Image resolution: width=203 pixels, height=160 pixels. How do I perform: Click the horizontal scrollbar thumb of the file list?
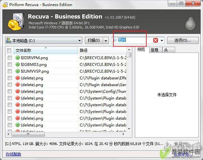(x=28, y=134)
